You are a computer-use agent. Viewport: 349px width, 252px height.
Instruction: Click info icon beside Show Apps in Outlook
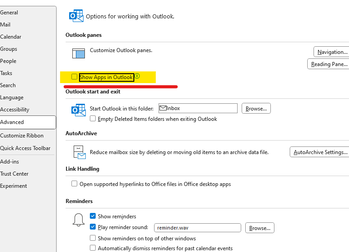pyautogui.click(x=137, y=76)
